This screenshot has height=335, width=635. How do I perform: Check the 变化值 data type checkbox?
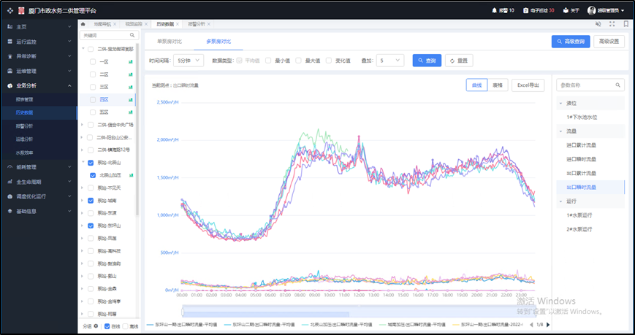click(x=330, y=61)
